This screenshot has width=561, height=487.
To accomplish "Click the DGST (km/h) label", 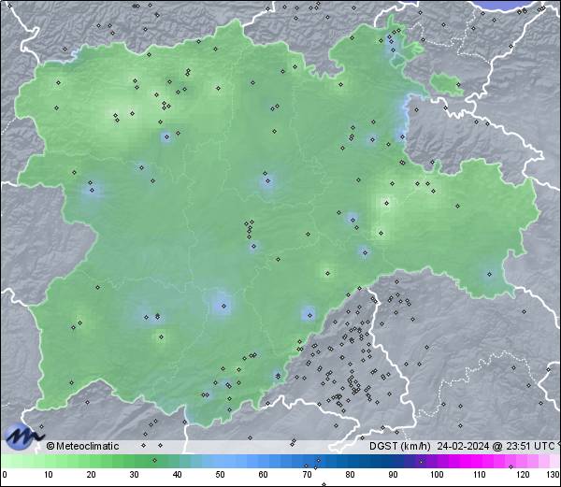I will [399, 446].
